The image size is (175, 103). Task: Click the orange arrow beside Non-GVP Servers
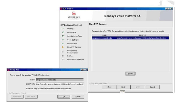63,47
